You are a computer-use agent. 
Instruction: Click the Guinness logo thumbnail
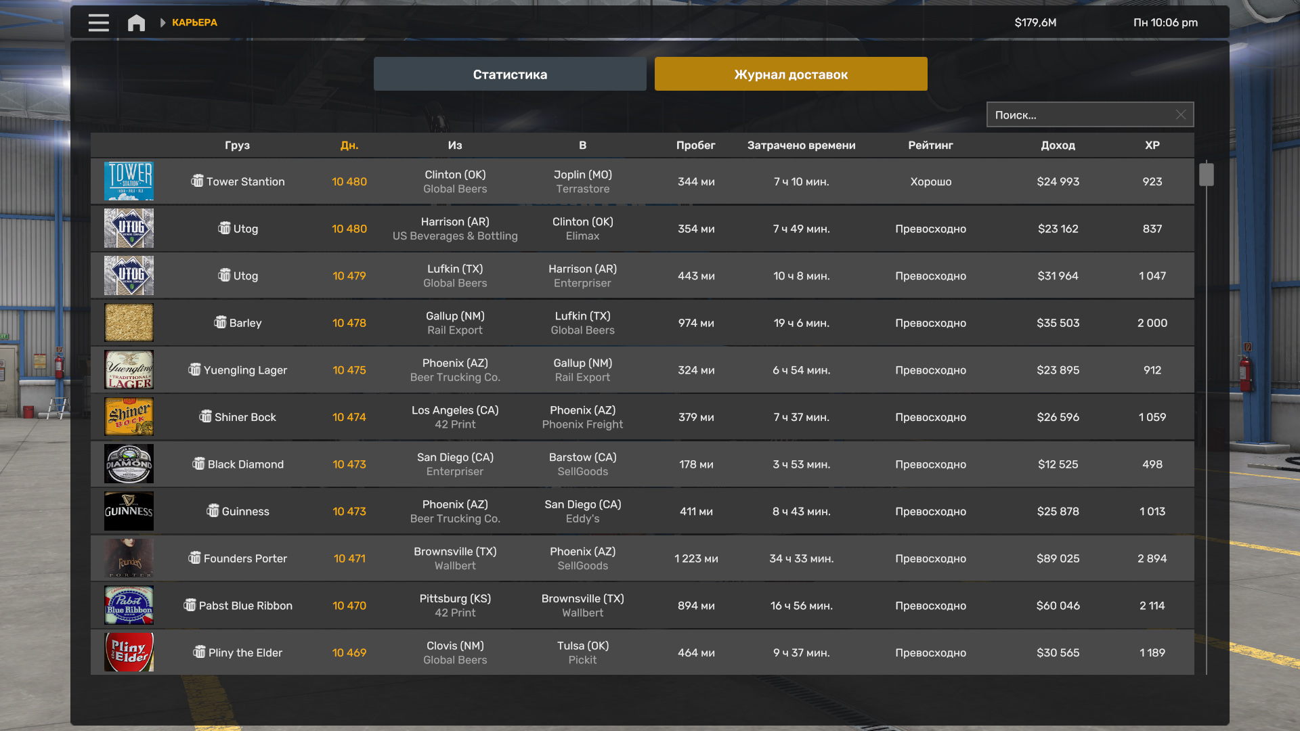click(129, 511)
